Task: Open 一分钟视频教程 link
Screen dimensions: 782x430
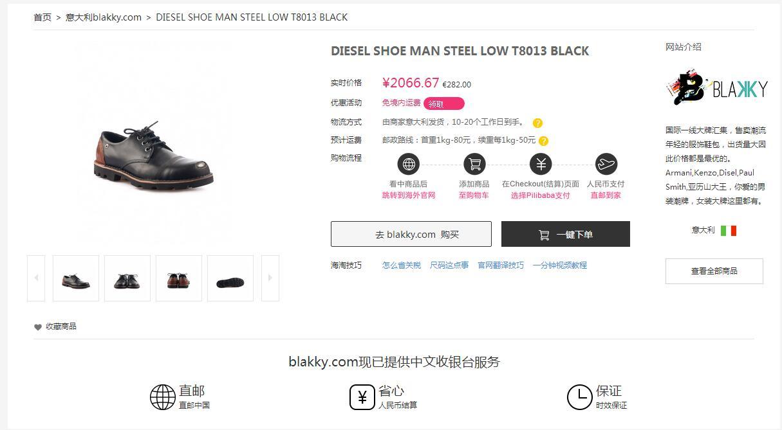Action: pyautogui.click(x=560, y=265)
